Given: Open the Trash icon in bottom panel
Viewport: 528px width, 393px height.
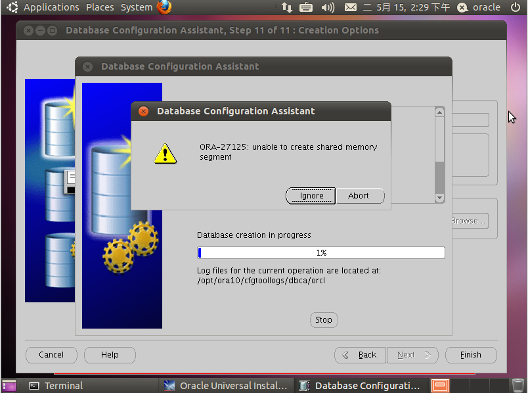Looking at the screenshot, I should pyautogui.click(x=518, y=386).
